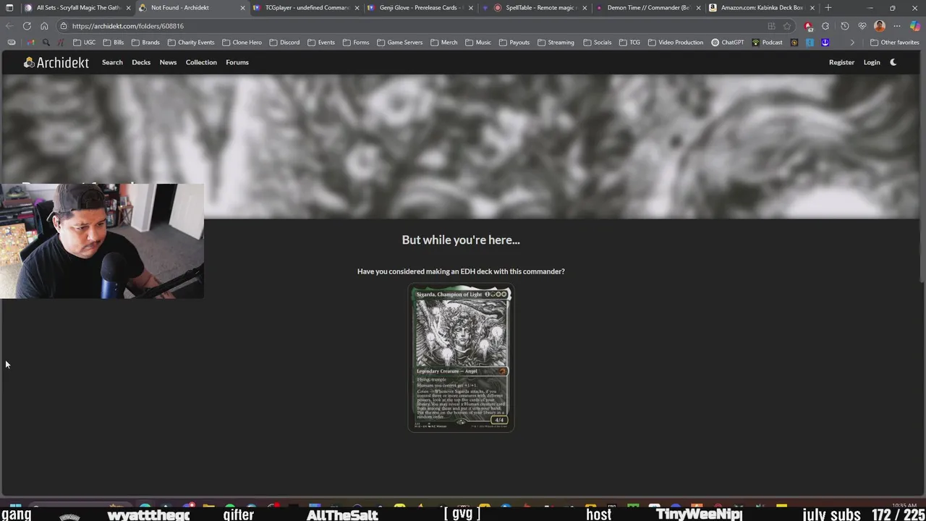Click the site info lock icon
Screen dimensions: 926x521
coord(64,26)
